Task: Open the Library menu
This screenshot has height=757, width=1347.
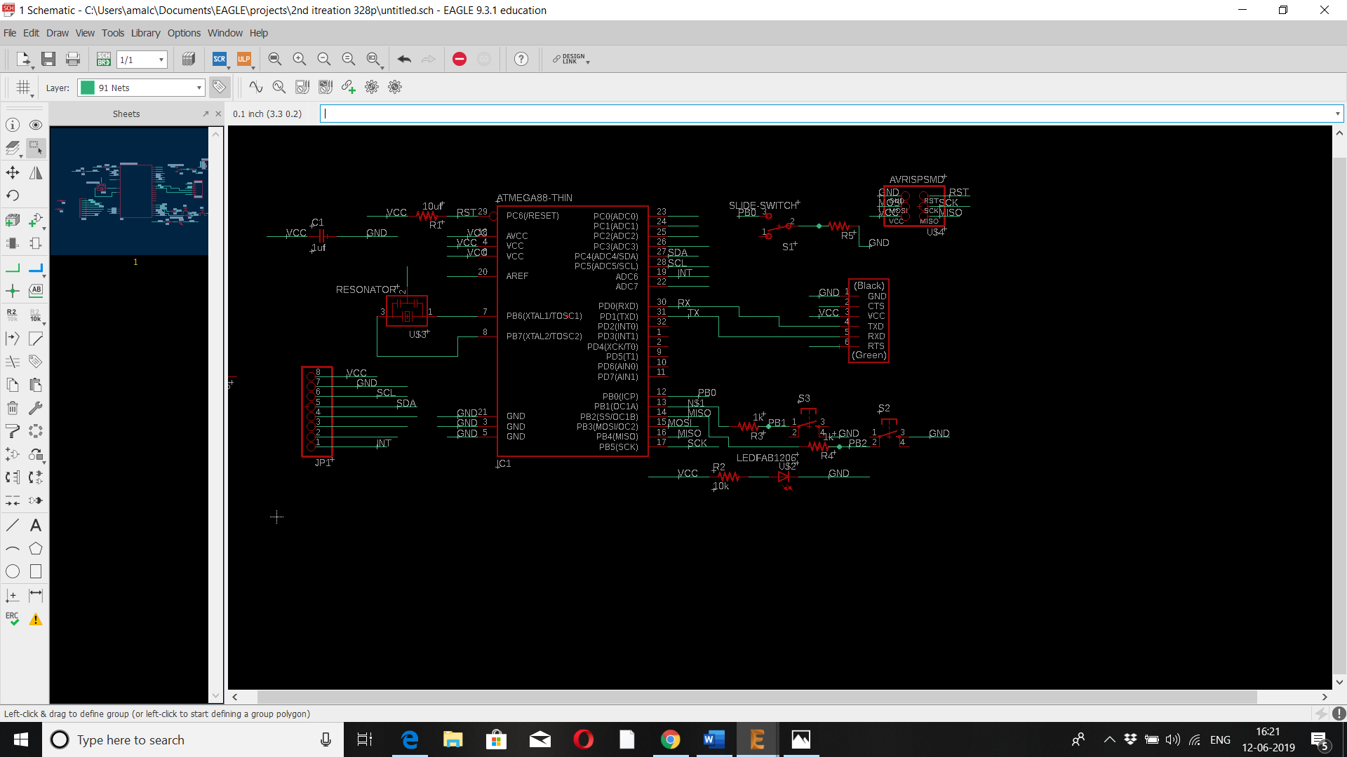Action: pyautogui.click(x=145, y=33)
